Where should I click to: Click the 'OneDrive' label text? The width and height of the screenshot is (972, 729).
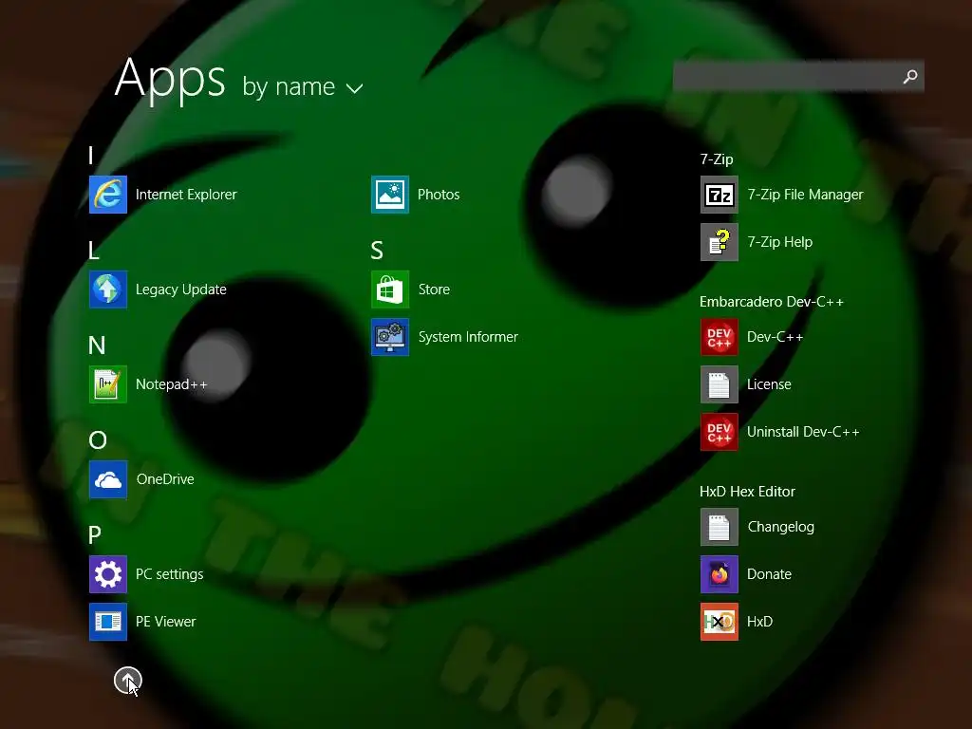click(165, 479)
